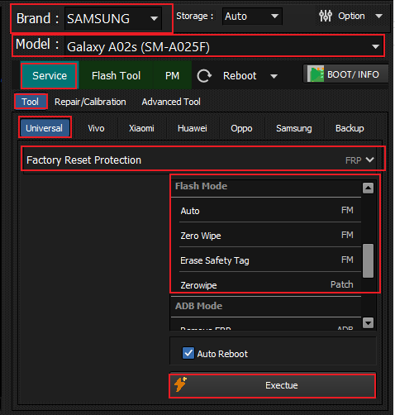Click the Option sliders icon

click(326, 16)
